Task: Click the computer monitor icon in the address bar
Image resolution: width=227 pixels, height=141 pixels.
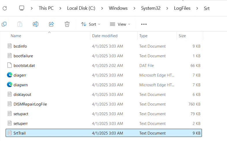Action: [x=22, y=8]
